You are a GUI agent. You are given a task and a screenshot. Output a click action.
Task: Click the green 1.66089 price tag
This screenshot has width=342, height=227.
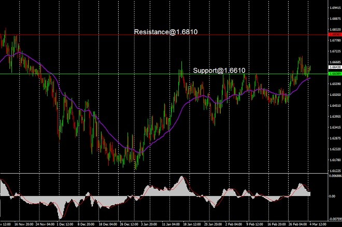(x=335, y=74)
